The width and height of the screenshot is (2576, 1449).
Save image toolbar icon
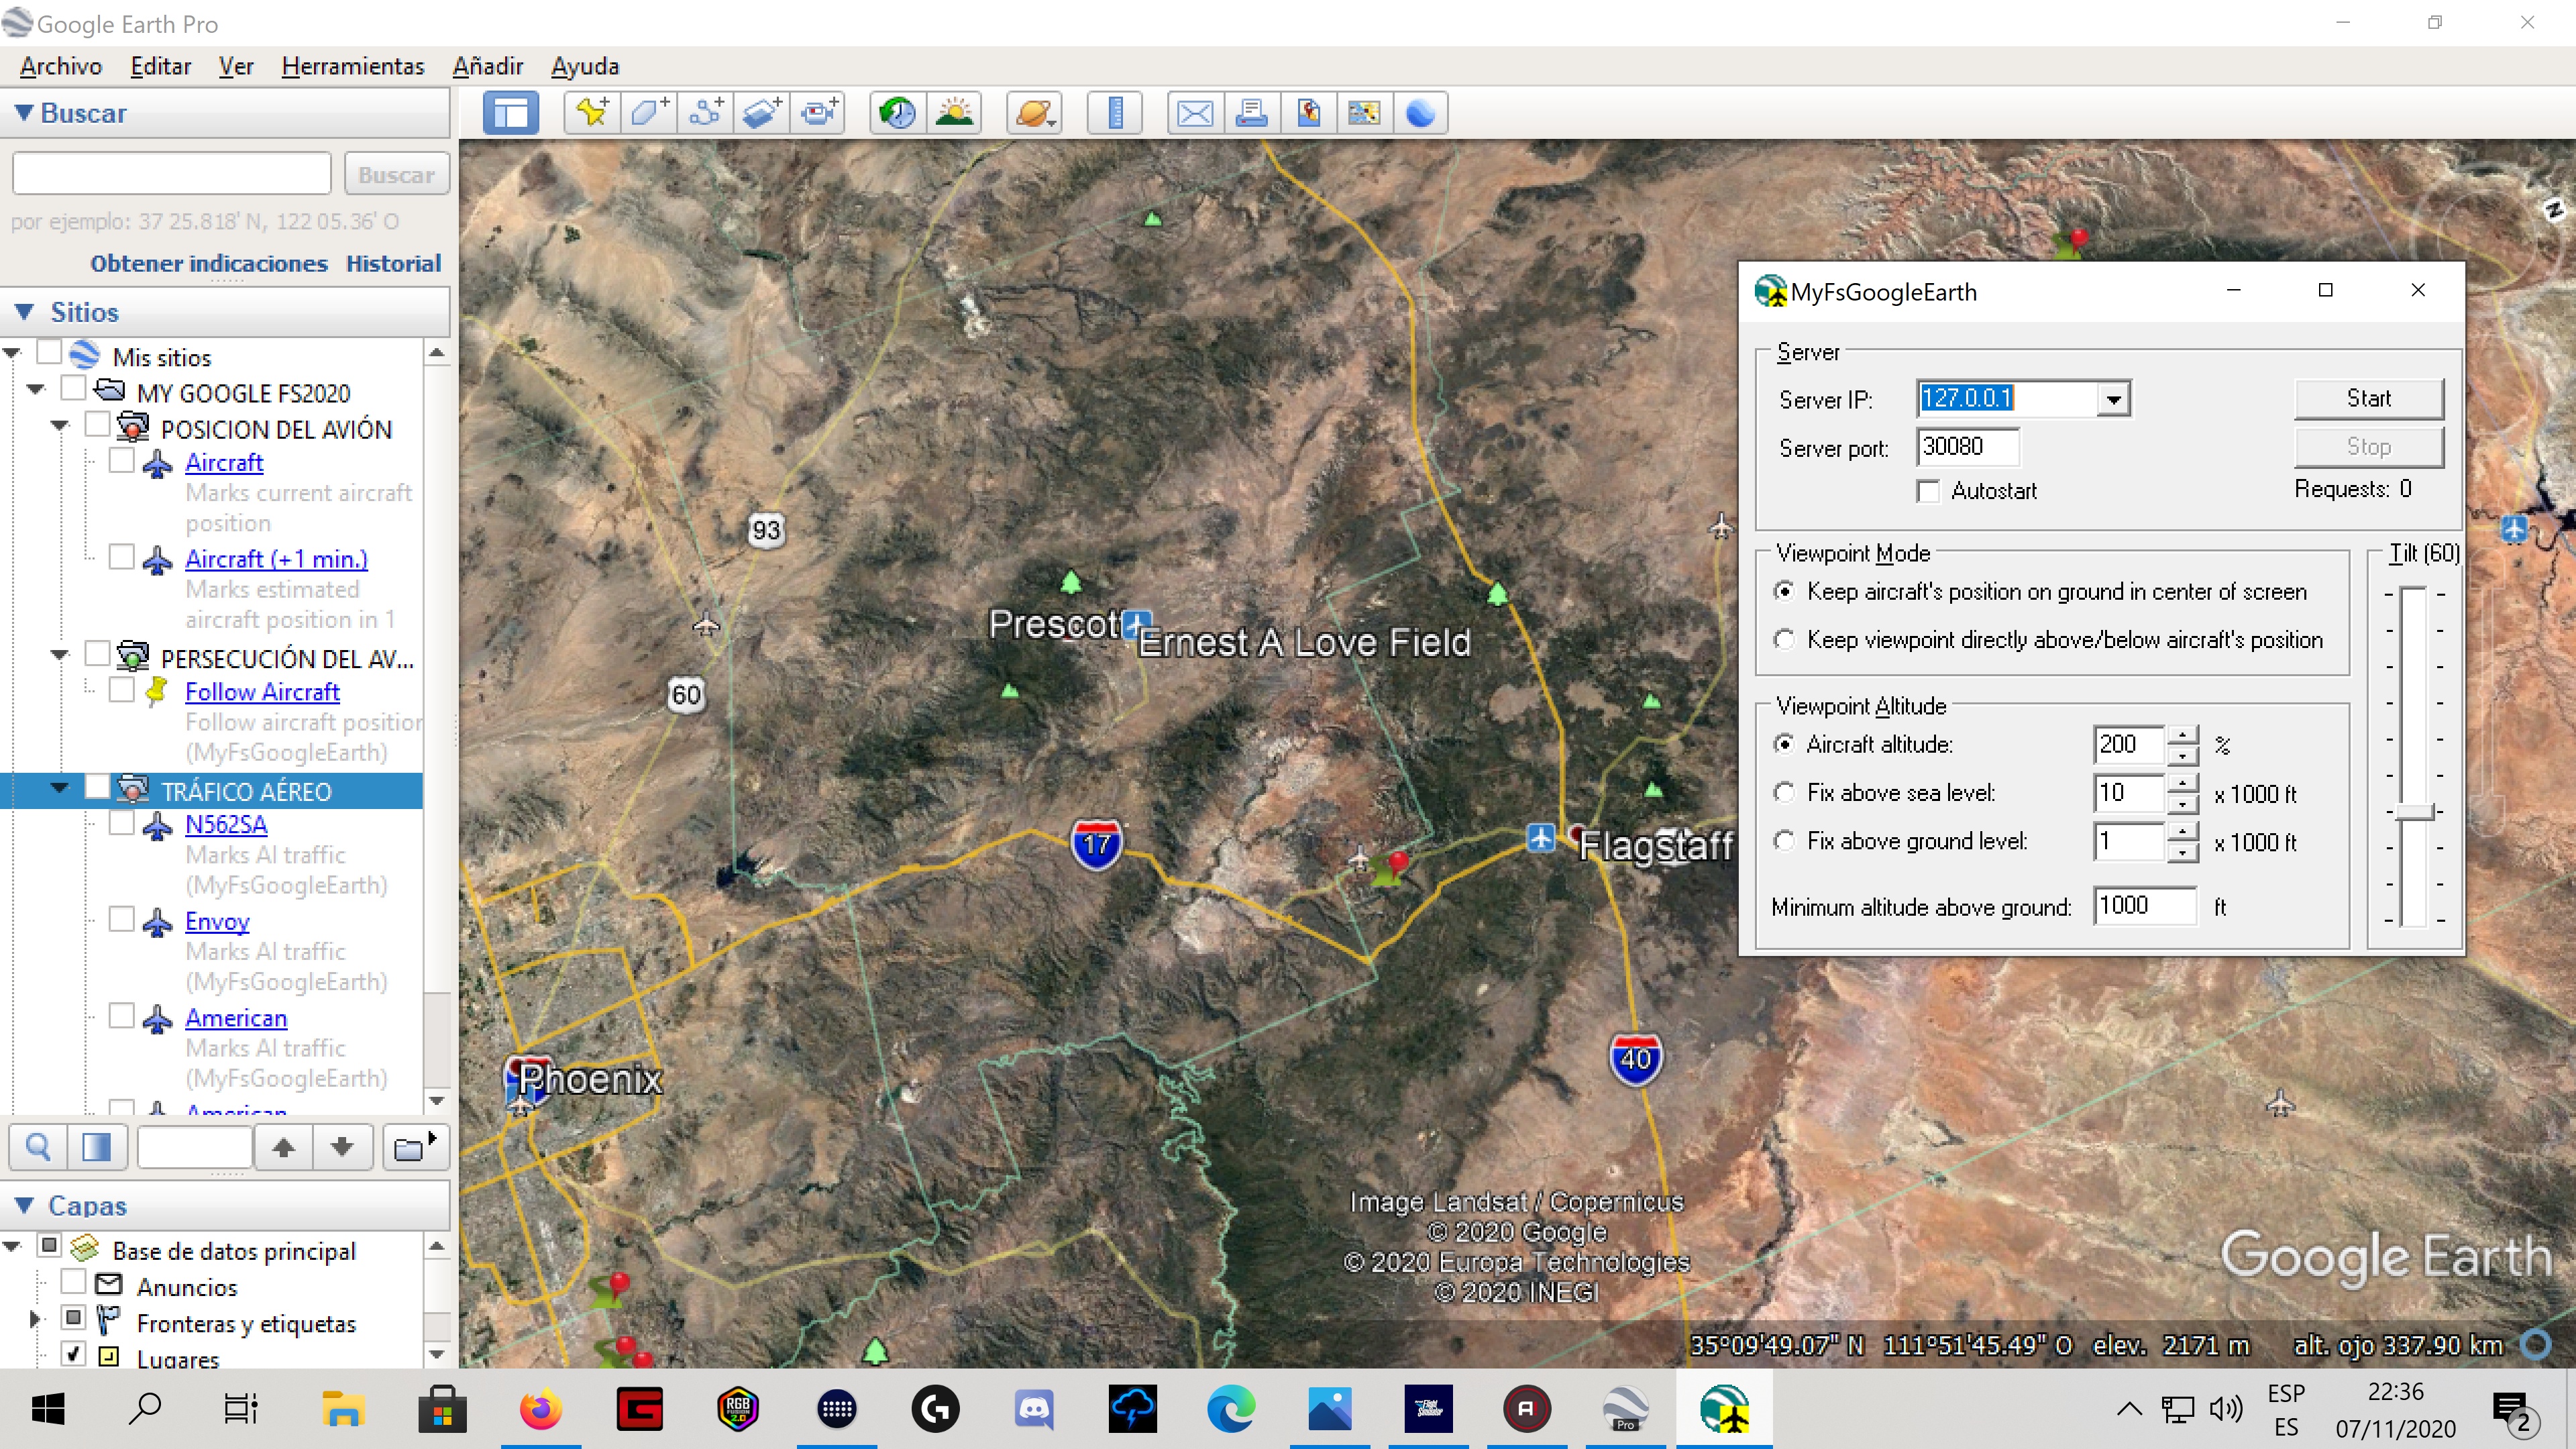[x=1308, y=112]
